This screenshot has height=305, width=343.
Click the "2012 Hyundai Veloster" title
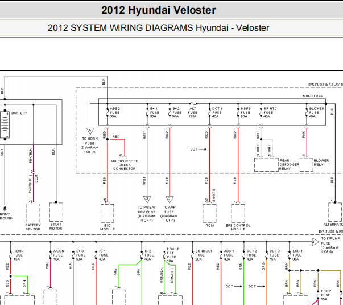point(159,10)
